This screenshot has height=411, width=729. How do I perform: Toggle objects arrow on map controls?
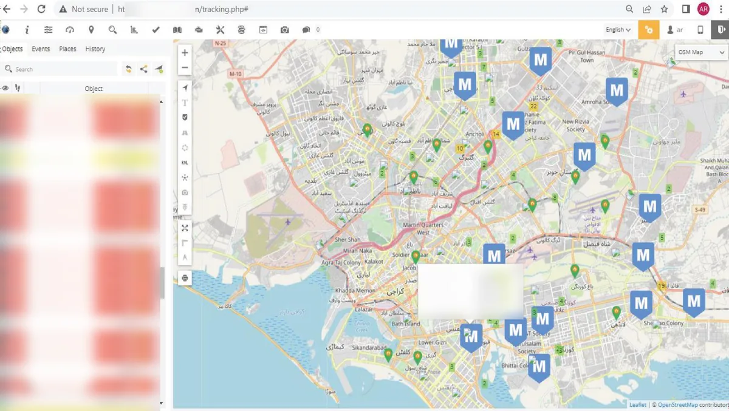pos(185,88)
